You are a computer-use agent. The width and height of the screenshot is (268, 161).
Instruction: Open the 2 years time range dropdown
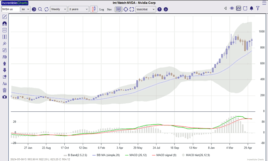(79, 9)
